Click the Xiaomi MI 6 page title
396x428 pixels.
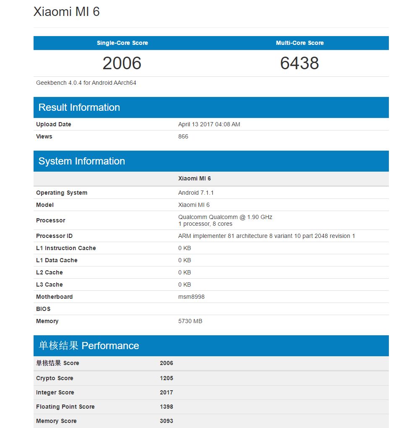[67, 12]
